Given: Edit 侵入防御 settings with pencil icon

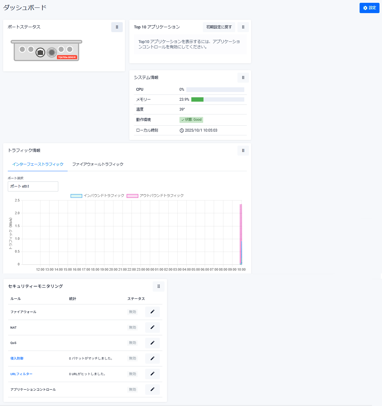Looking at the screenshot, I should pyautogui.click(x=152, y=359).
